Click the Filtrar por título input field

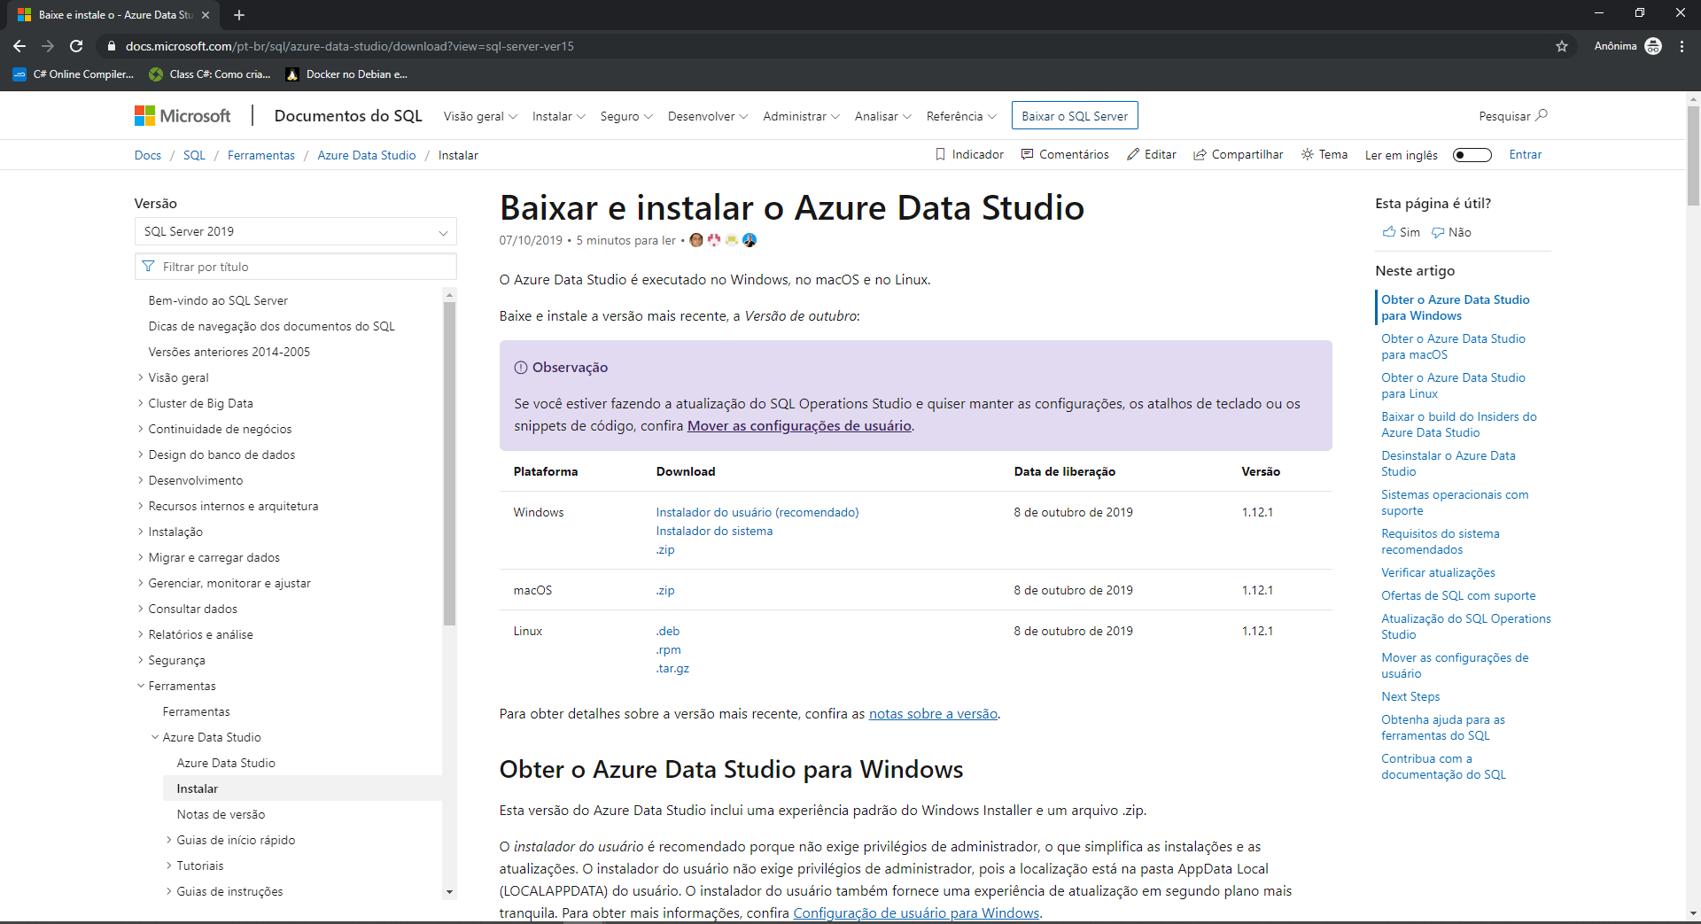coord(295,266)
